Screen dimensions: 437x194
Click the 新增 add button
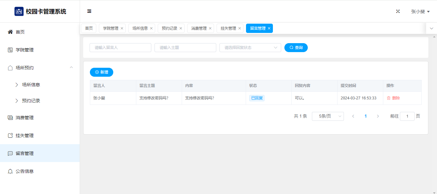pos(101,72)
